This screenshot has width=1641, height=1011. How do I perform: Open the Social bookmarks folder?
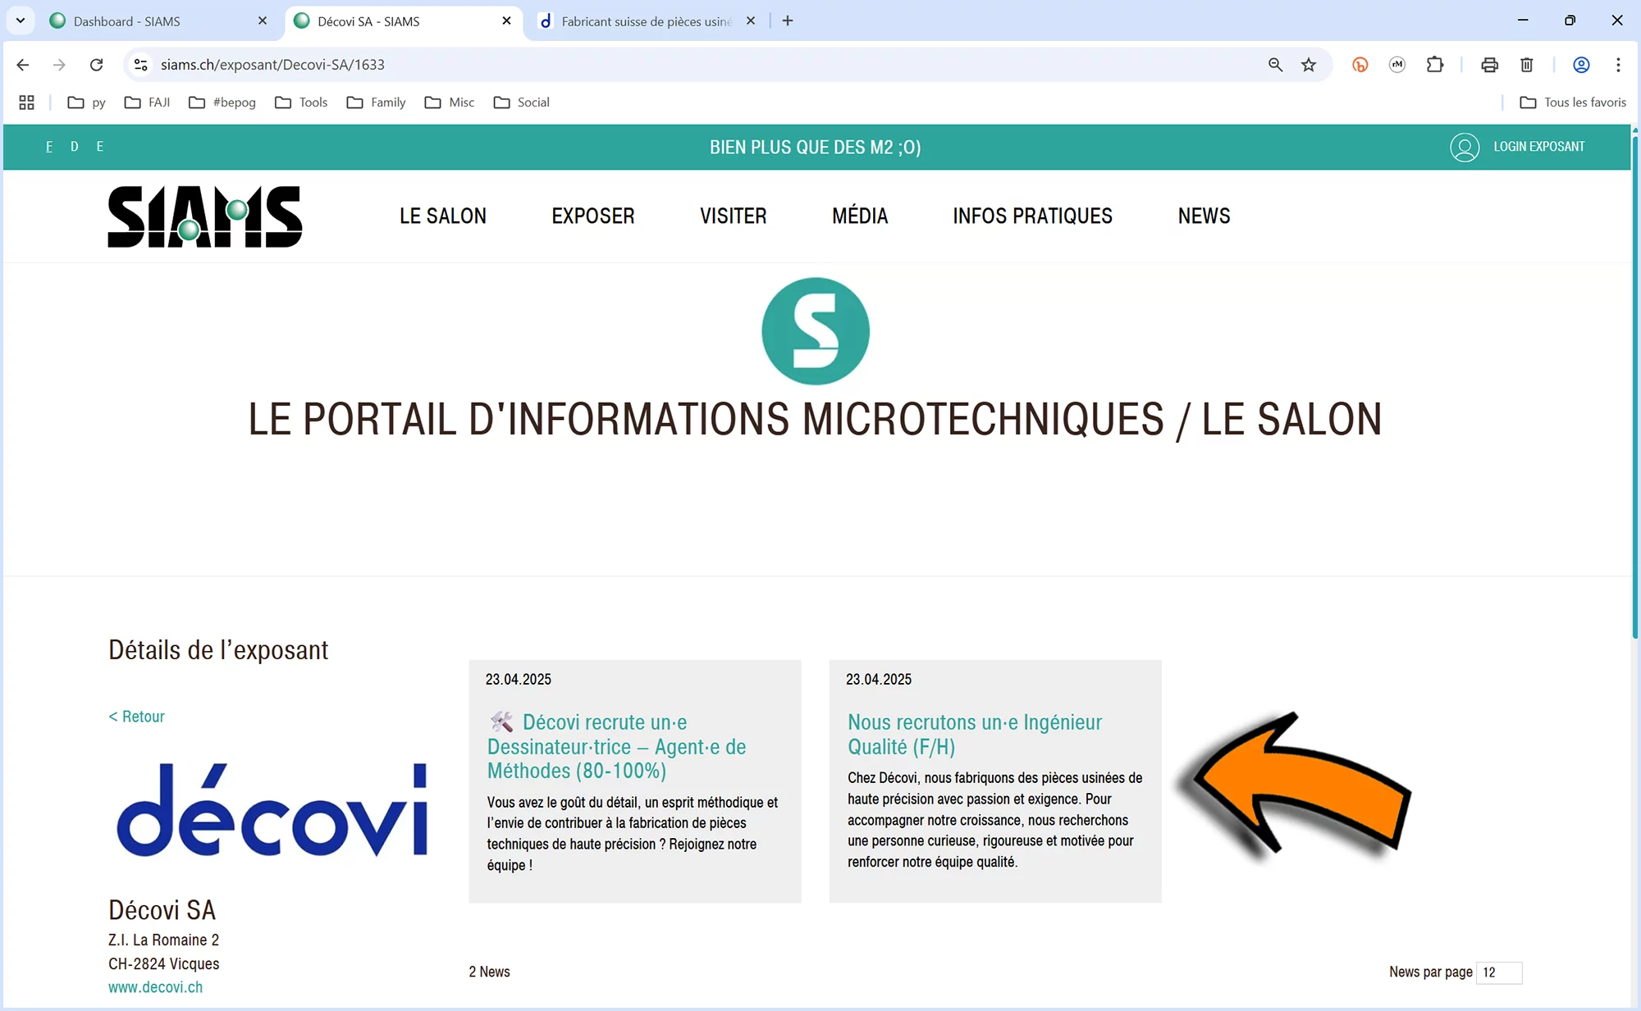coord(522,102)
